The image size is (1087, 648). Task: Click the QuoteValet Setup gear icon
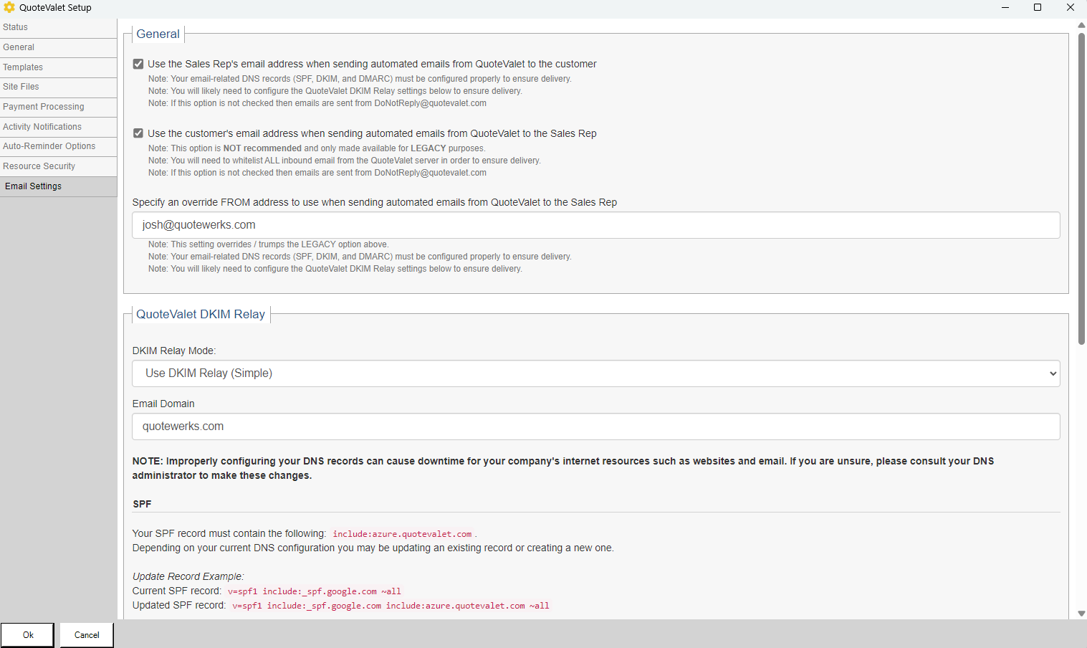pyautogui.click(x=9, y=7)
